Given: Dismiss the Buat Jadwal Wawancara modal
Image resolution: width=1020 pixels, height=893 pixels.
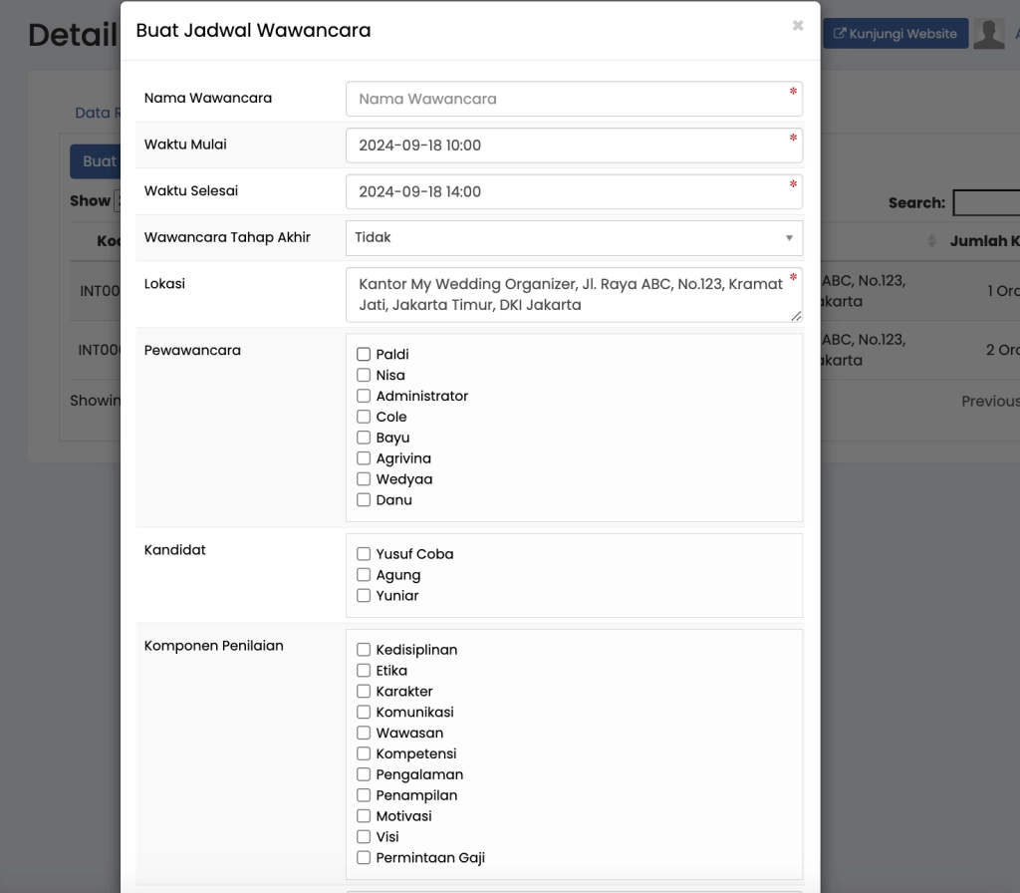Looking at the screenshot, I should (x=797, y=27).
